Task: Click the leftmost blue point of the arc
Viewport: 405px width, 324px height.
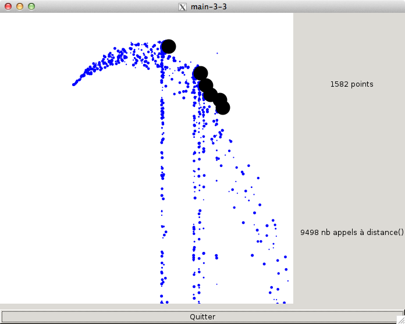Action: (x=74, y=84)
